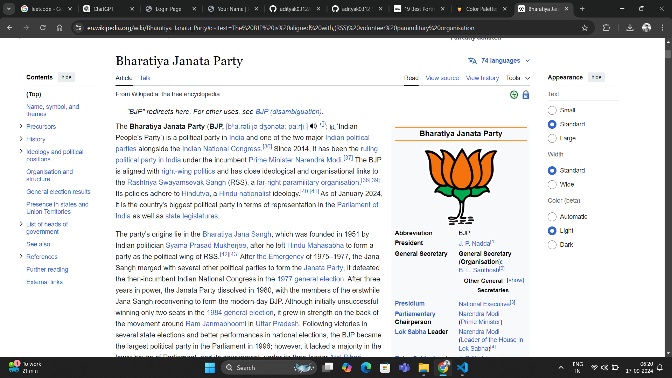Select Dark color mode

[552, 245]
